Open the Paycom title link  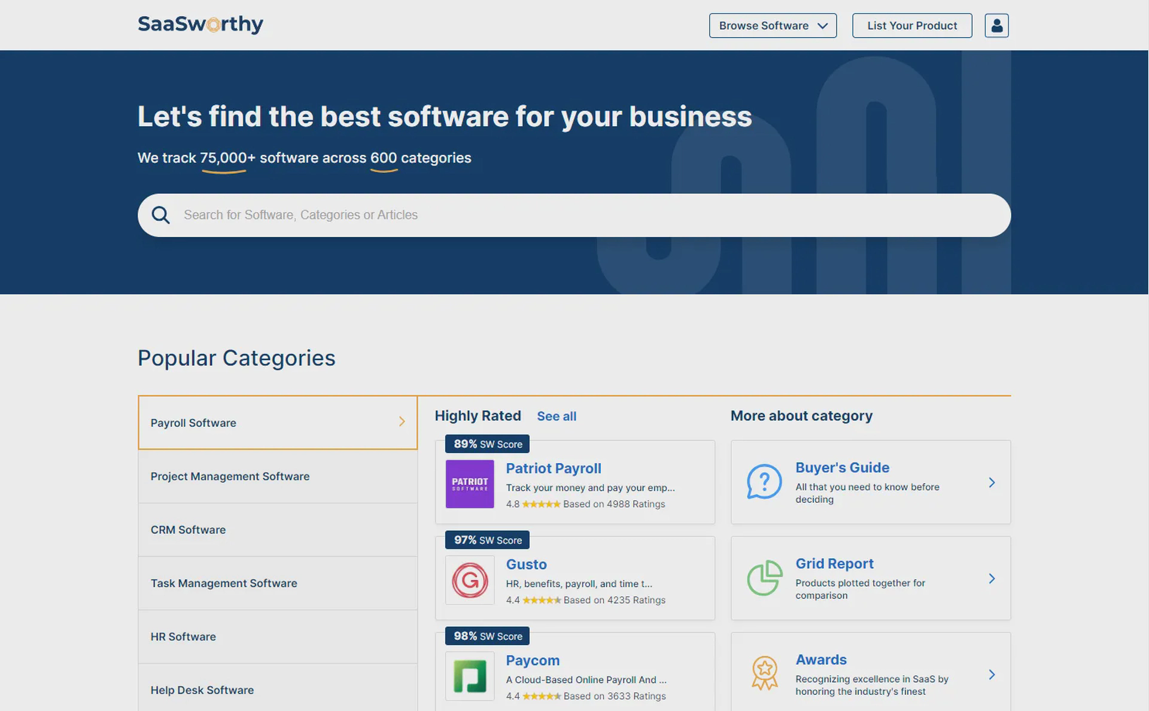[533, 661]
